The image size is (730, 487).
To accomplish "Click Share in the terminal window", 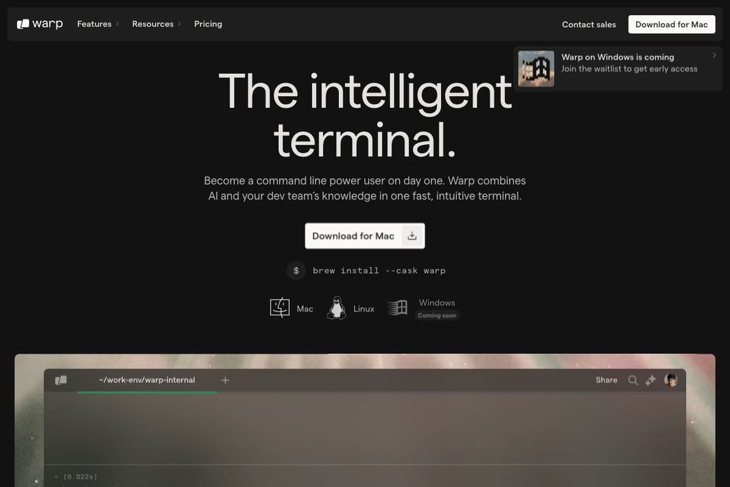I will pyautogui.click(x=606, y=380).
